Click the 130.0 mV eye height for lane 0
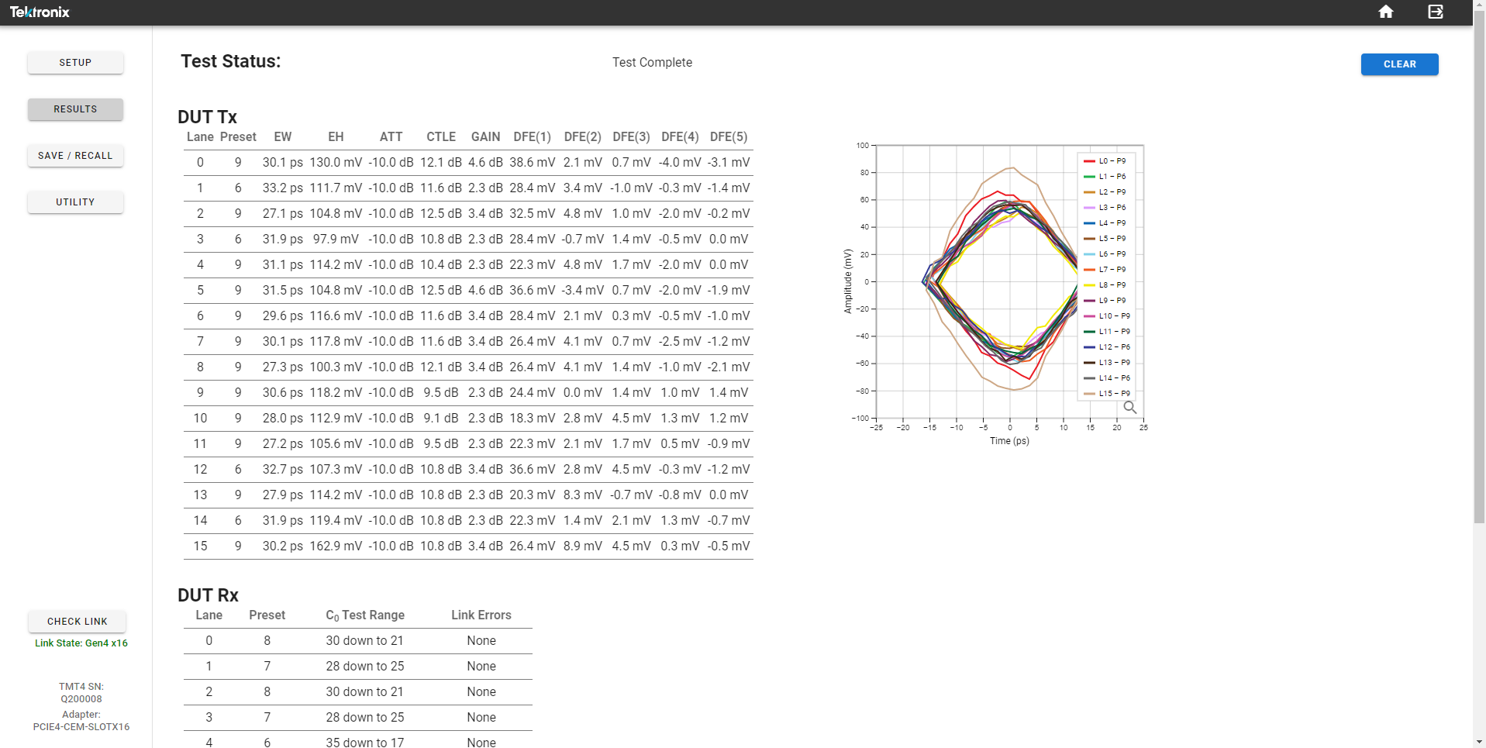 (336, 163)
